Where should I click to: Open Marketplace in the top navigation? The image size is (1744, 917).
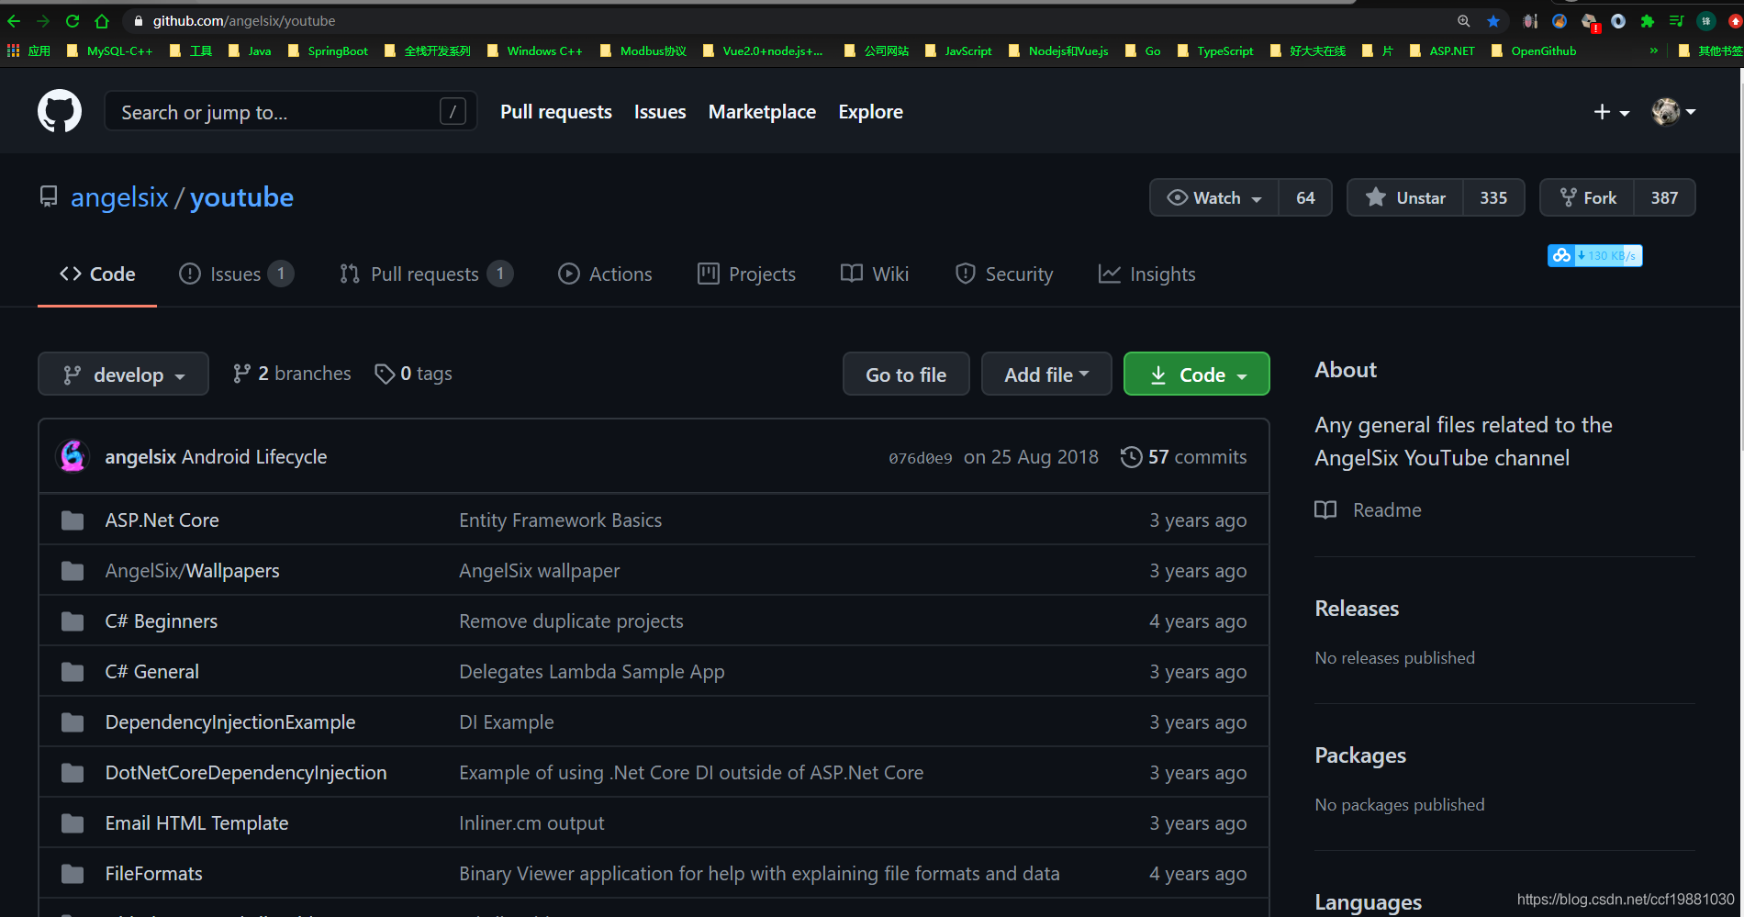(x=762, y=112)
